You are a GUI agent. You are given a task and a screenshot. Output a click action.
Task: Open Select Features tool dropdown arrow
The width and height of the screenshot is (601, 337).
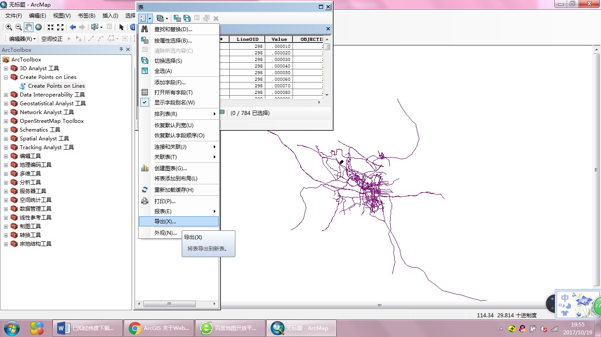click(101, 27)
